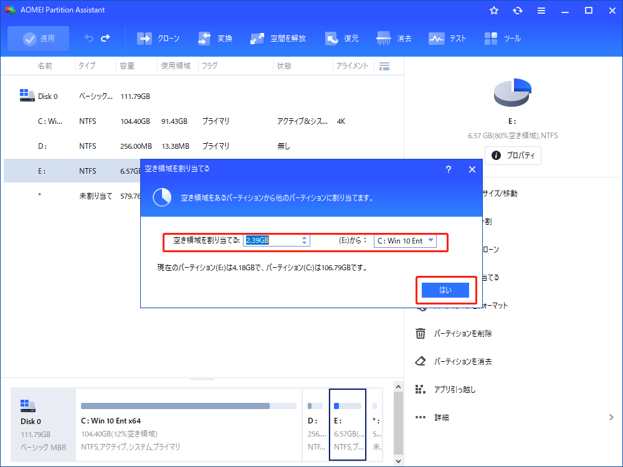This screenshot has height=467, width=623.
Task: Select the E: partition row
Action: coord(72,171)
